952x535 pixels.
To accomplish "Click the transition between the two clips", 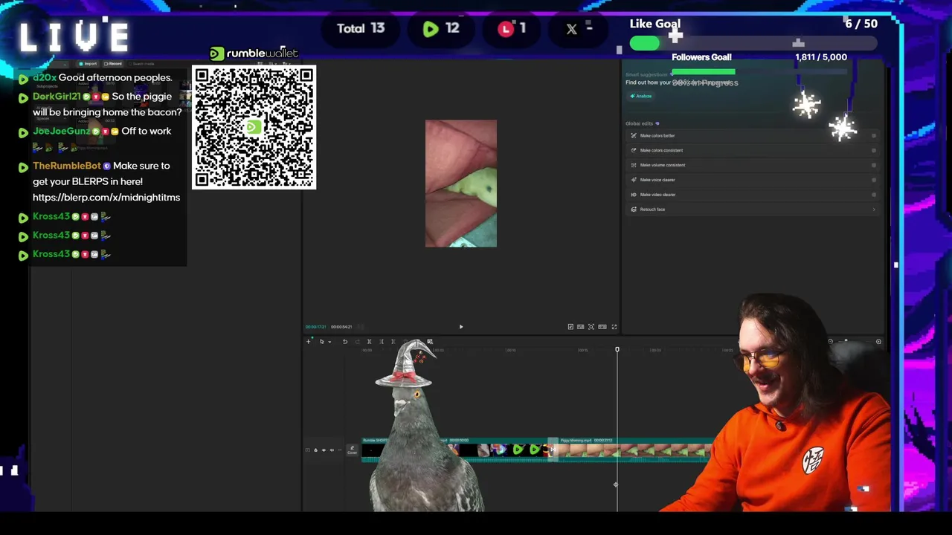I will tap(552, 450).
